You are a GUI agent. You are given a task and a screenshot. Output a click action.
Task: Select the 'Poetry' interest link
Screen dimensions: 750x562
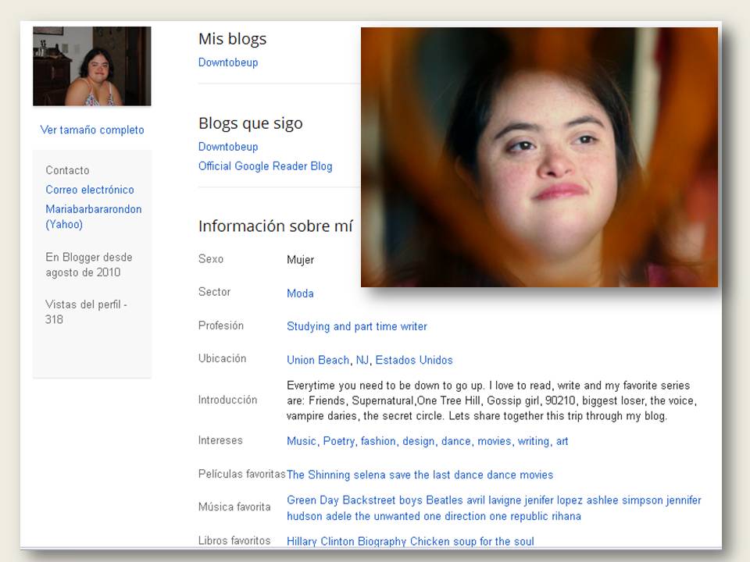click(x=338, y=441)
